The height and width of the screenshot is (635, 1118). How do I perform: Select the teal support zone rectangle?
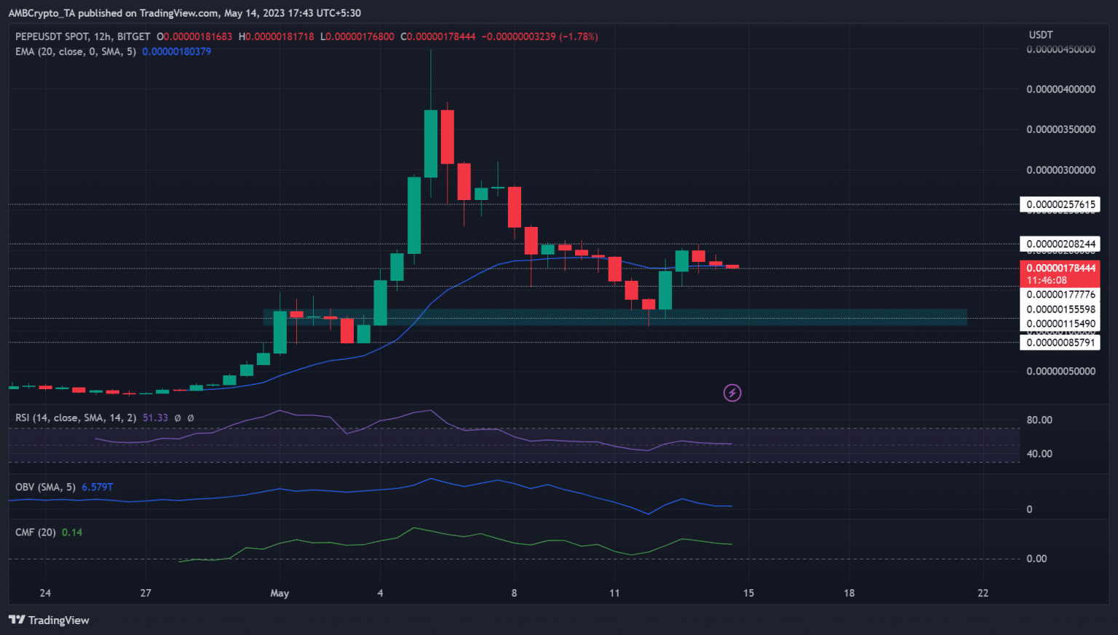(x=837, y=316)
